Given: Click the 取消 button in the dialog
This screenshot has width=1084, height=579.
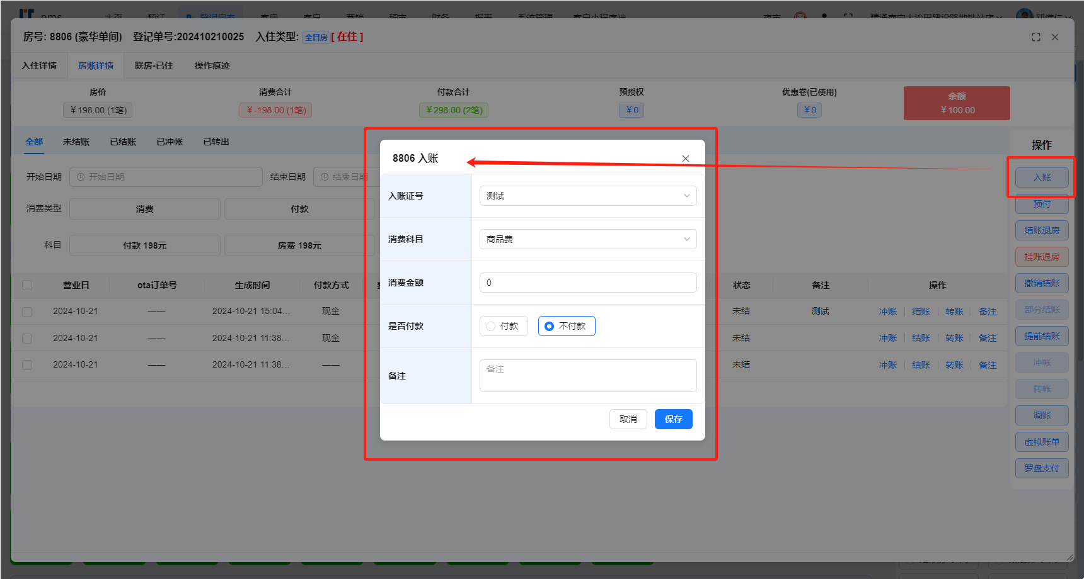Looking at the screenshot, I should coord(628,419).
